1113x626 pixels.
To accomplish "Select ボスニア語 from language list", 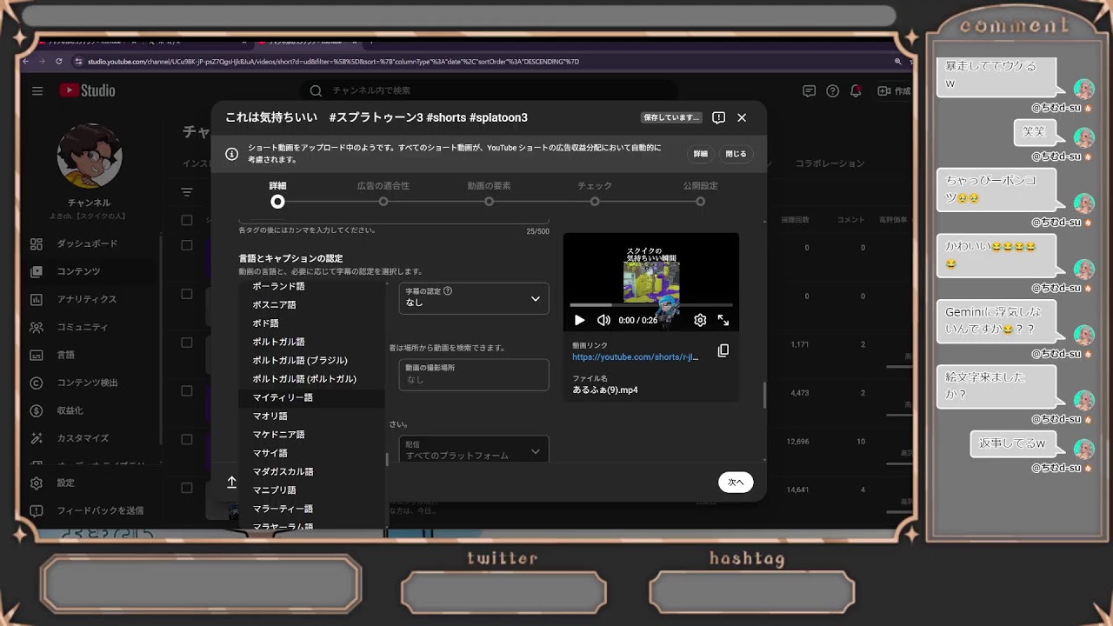I will pos(311,304).
